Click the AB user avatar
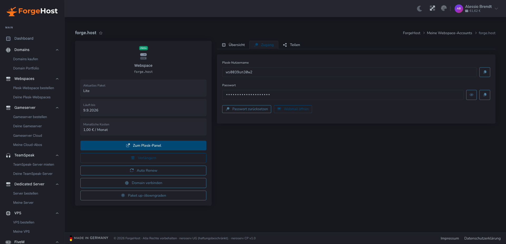 pyautogui.click(x=459, y=8)
